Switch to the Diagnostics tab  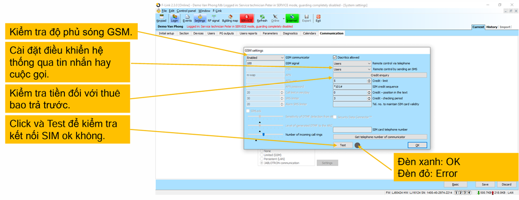(x=290, y=33)
